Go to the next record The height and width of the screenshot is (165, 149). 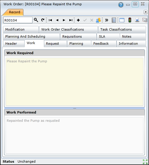point(64,20)
